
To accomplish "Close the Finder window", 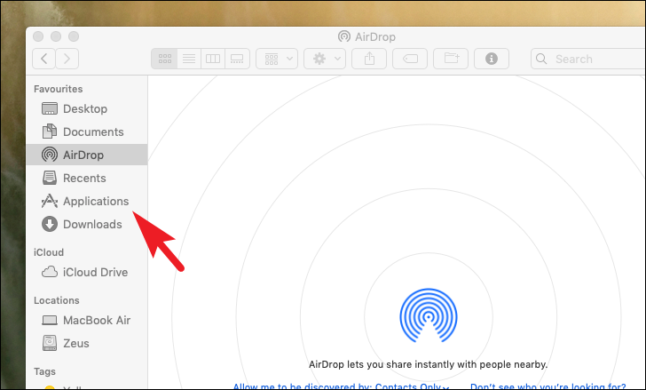I will [x=38, y=36].
